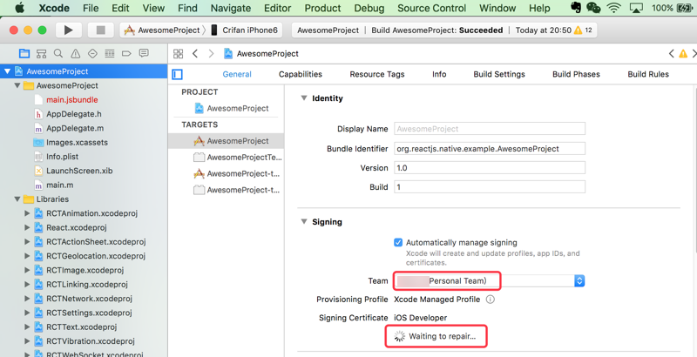Image resolution: width=697 pixels, height=357 pixels.
Task: Collapse the Signing section triangle
Action: tap(304, 222)
